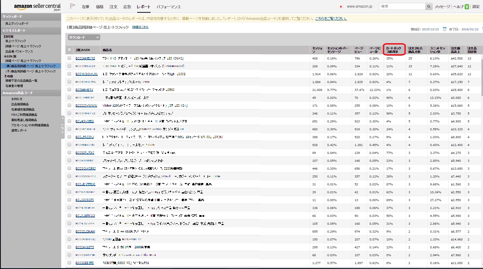Sort by the ユニットセッション率 column header
Image resolution: width=483 pixels, height=269 pixels.
[x=438, y=50]
